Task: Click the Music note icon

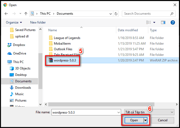Action: coord(11,94)
